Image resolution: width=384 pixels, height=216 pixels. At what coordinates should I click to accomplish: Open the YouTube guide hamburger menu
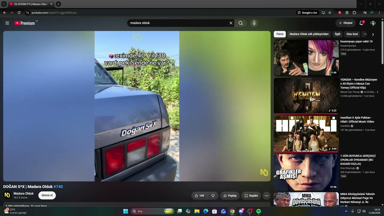click(x=7, y=23)
